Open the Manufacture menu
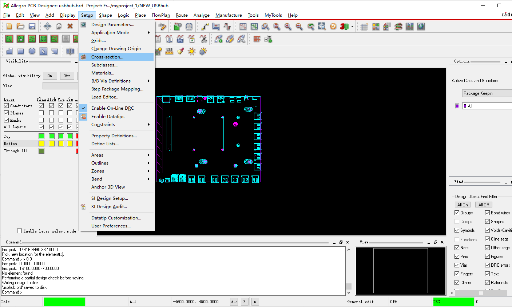 click(x=229, y=15)
